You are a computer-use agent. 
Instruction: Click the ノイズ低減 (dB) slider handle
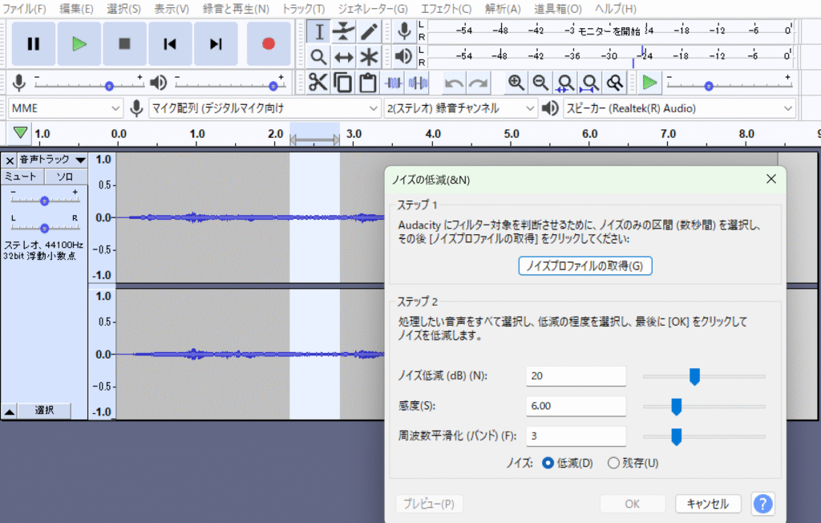(x=695, y=376)
